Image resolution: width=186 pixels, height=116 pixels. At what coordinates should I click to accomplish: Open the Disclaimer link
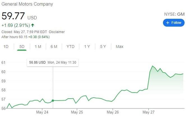[57, 32]
